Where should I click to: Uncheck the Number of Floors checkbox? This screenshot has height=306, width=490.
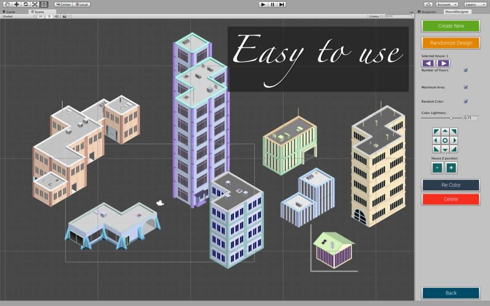466,70
